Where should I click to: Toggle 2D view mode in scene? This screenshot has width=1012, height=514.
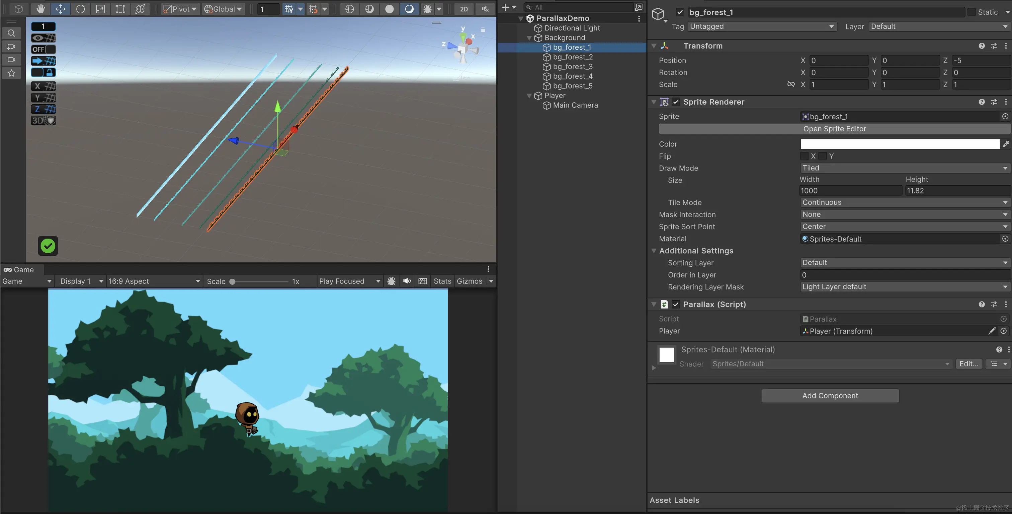[463, 9]
